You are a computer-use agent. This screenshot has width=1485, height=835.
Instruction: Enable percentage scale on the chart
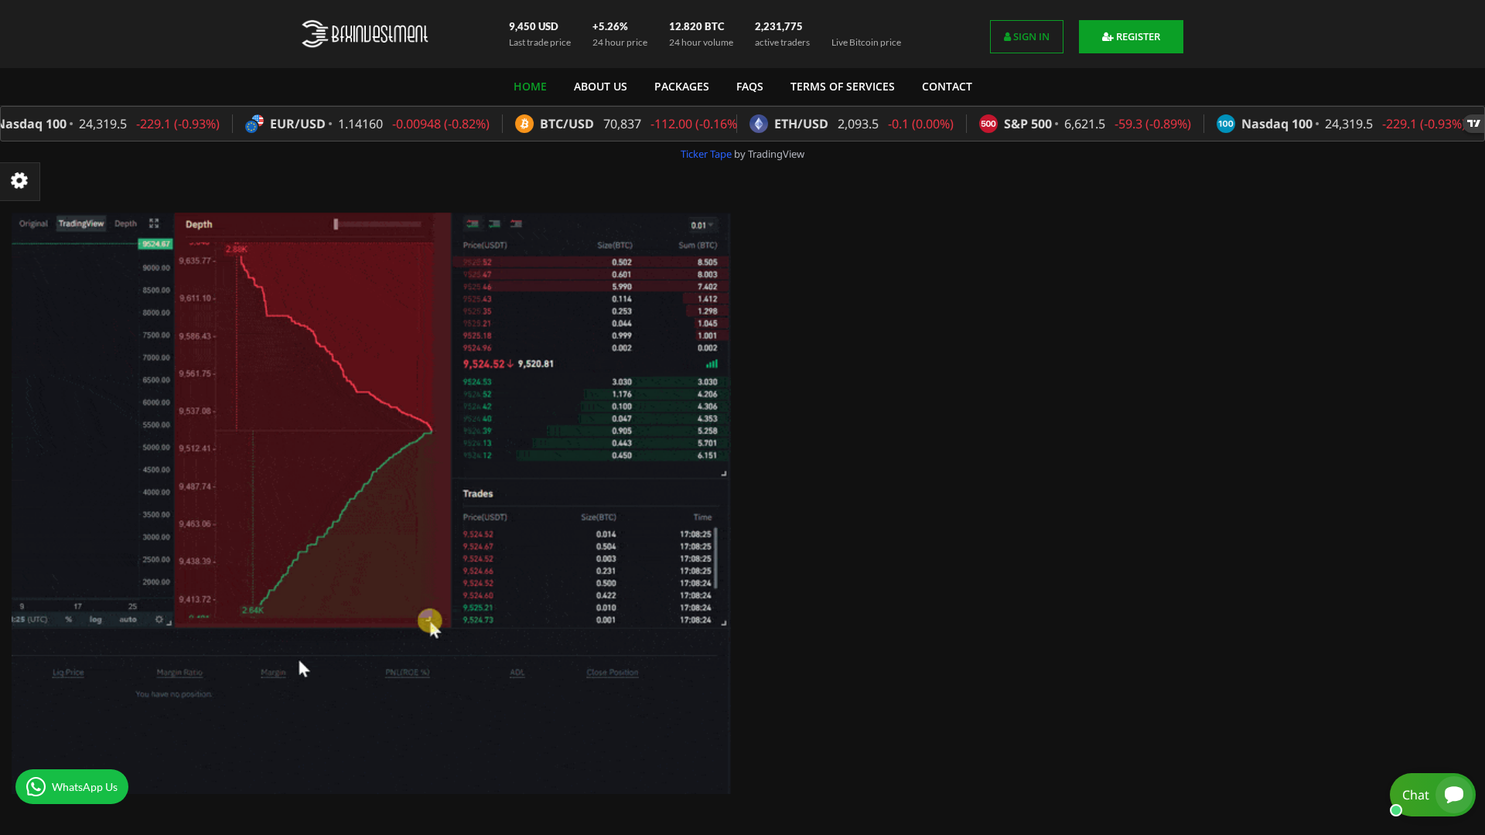(69, 619)
